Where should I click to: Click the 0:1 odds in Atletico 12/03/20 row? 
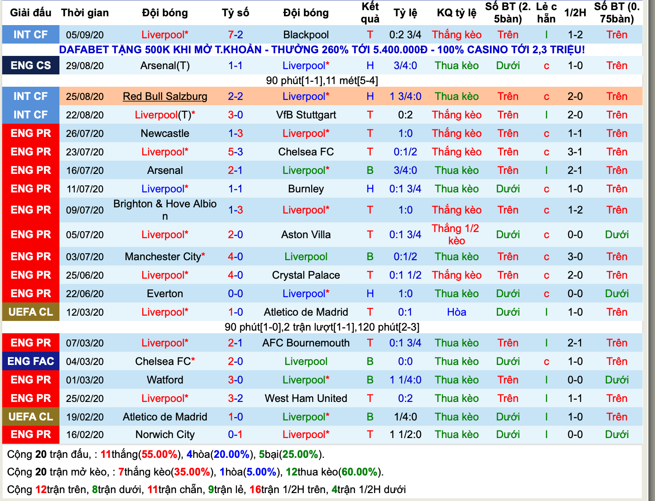click(405, 312)
